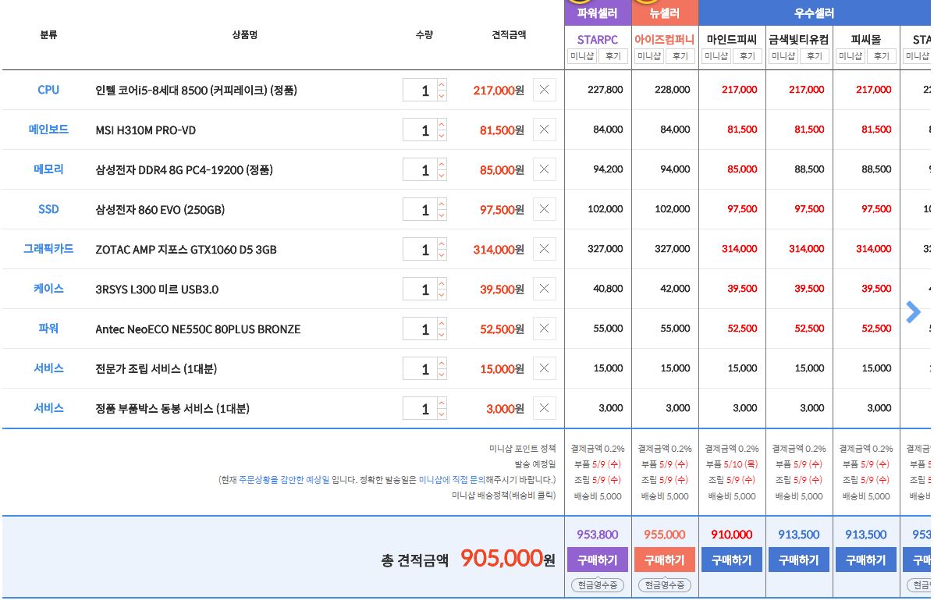Select the quantity field for the 파워 row

point(420,329)
